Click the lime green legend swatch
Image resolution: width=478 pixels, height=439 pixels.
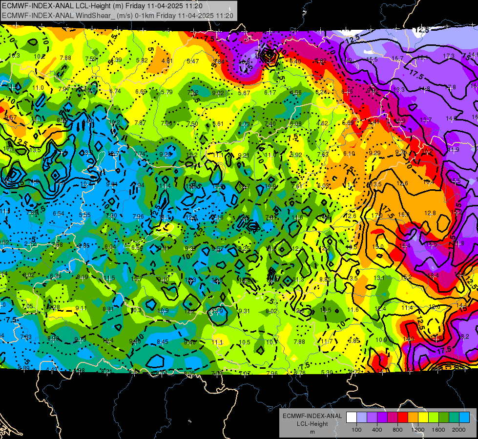434,418
